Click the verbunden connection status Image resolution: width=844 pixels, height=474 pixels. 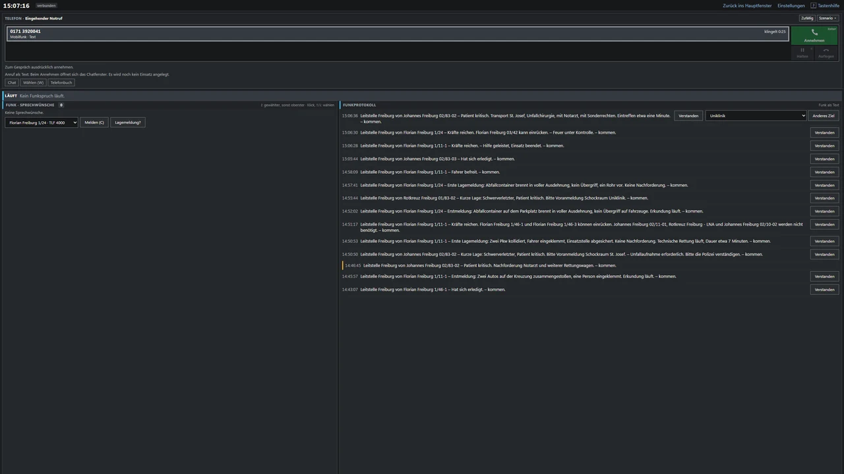(46, 6)
